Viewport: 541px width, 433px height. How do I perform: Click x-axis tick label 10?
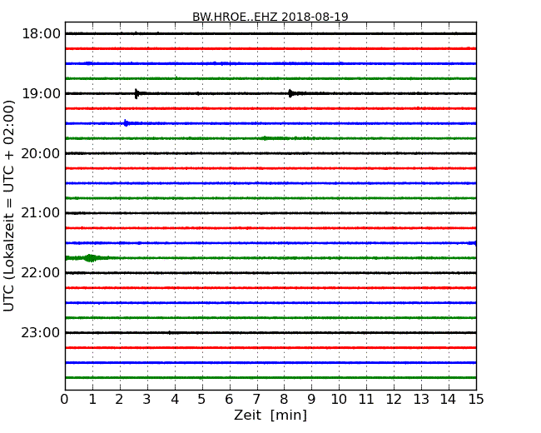(x=339, y=400)
